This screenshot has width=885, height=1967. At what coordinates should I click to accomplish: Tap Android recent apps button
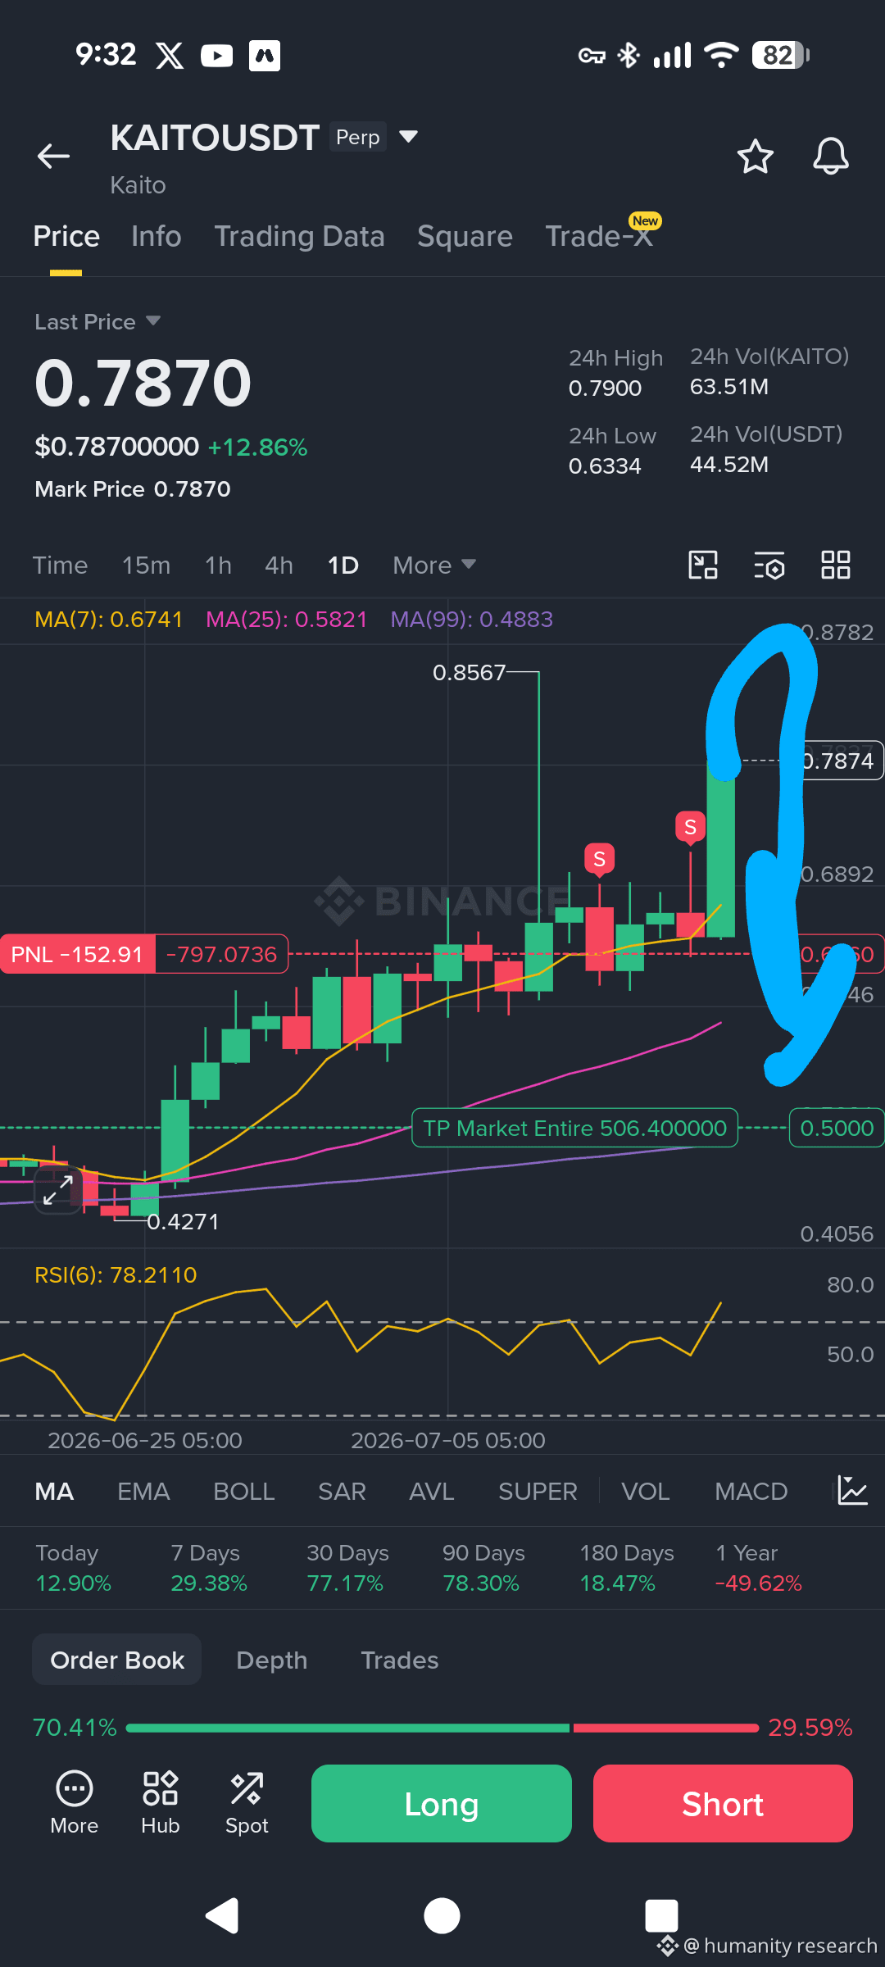tap(661, 1915)
